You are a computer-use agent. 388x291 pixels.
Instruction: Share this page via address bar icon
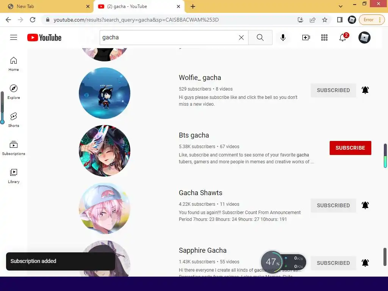[x=313, y=20]
